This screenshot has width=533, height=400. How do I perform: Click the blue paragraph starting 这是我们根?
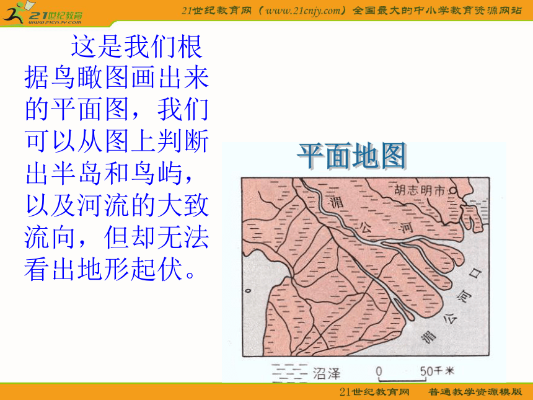point(117,158)
